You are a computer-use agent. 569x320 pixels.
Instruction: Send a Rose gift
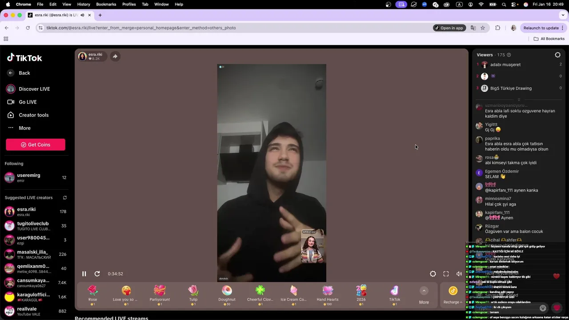coord(92,295)
